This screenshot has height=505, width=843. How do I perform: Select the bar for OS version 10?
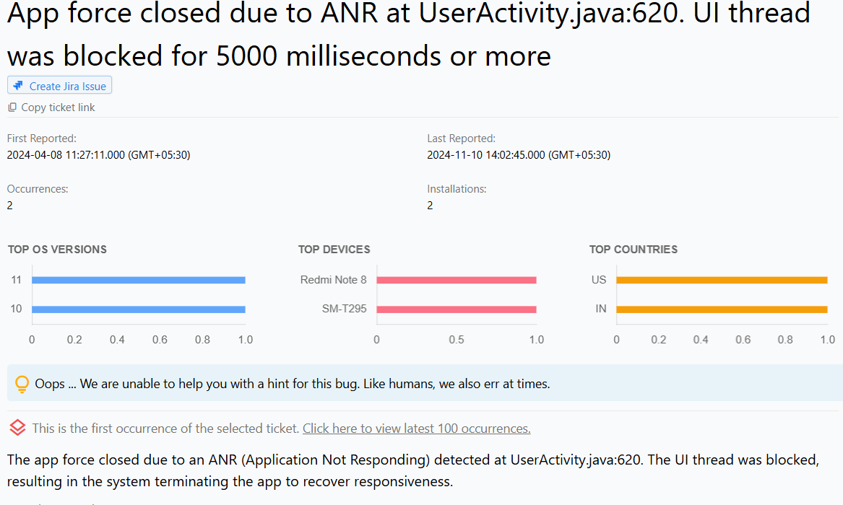[137, 308]
